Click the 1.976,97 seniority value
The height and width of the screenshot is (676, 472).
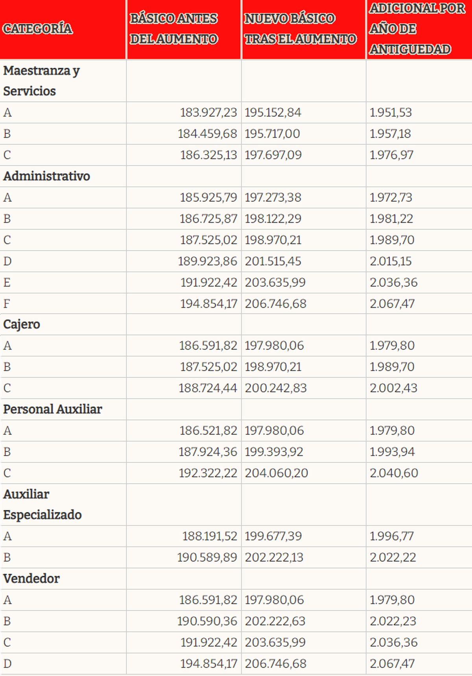coord(391,155)
